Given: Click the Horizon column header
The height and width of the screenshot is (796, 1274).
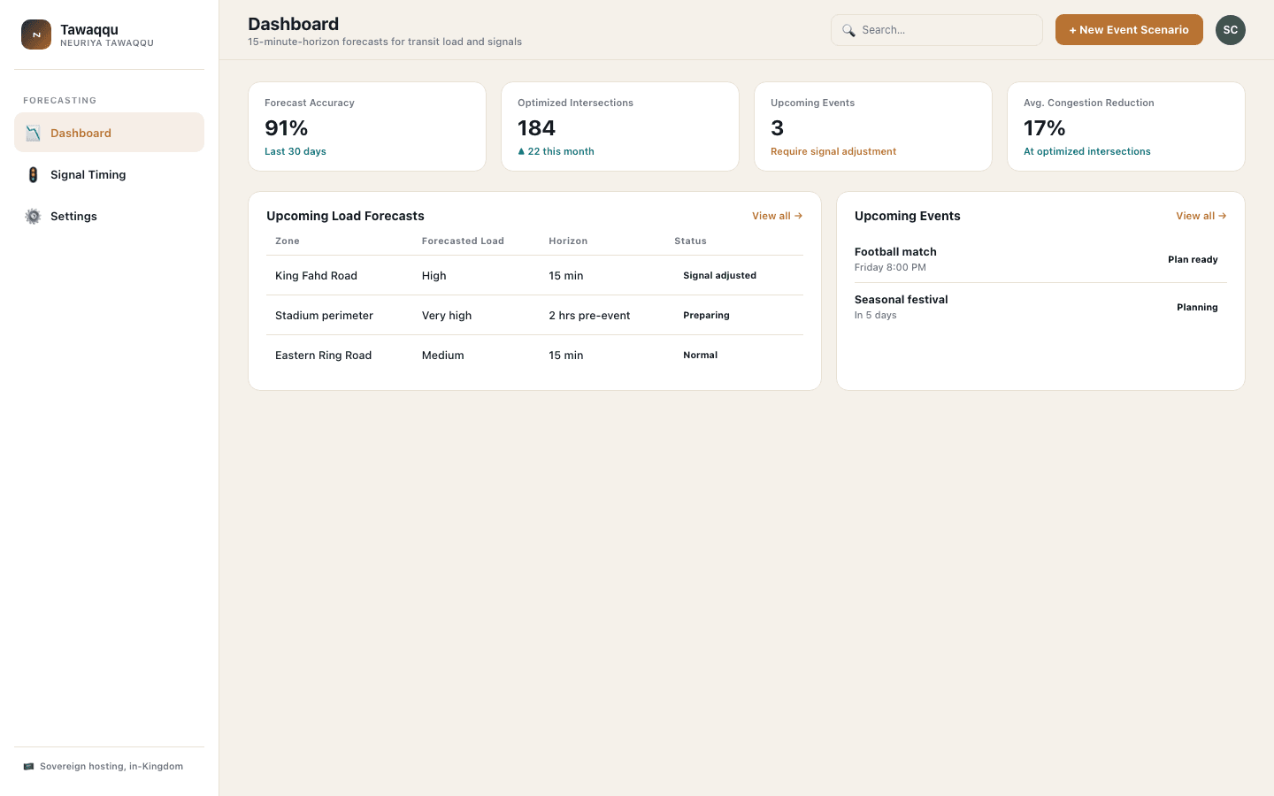Looking at the screenshot, I should (x=568, y=241).
